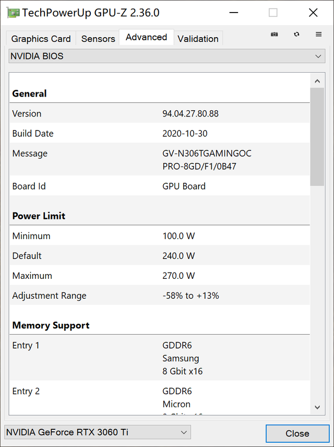334x447 pixels.
Task: Click the Entry 1 label
Action: coord(26,346)
